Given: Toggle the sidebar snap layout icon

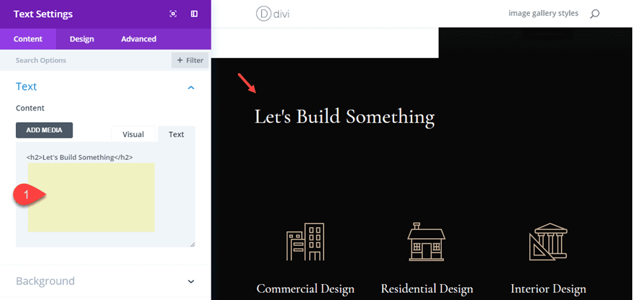Looking at the screenshot, I should tap(194, 14).
